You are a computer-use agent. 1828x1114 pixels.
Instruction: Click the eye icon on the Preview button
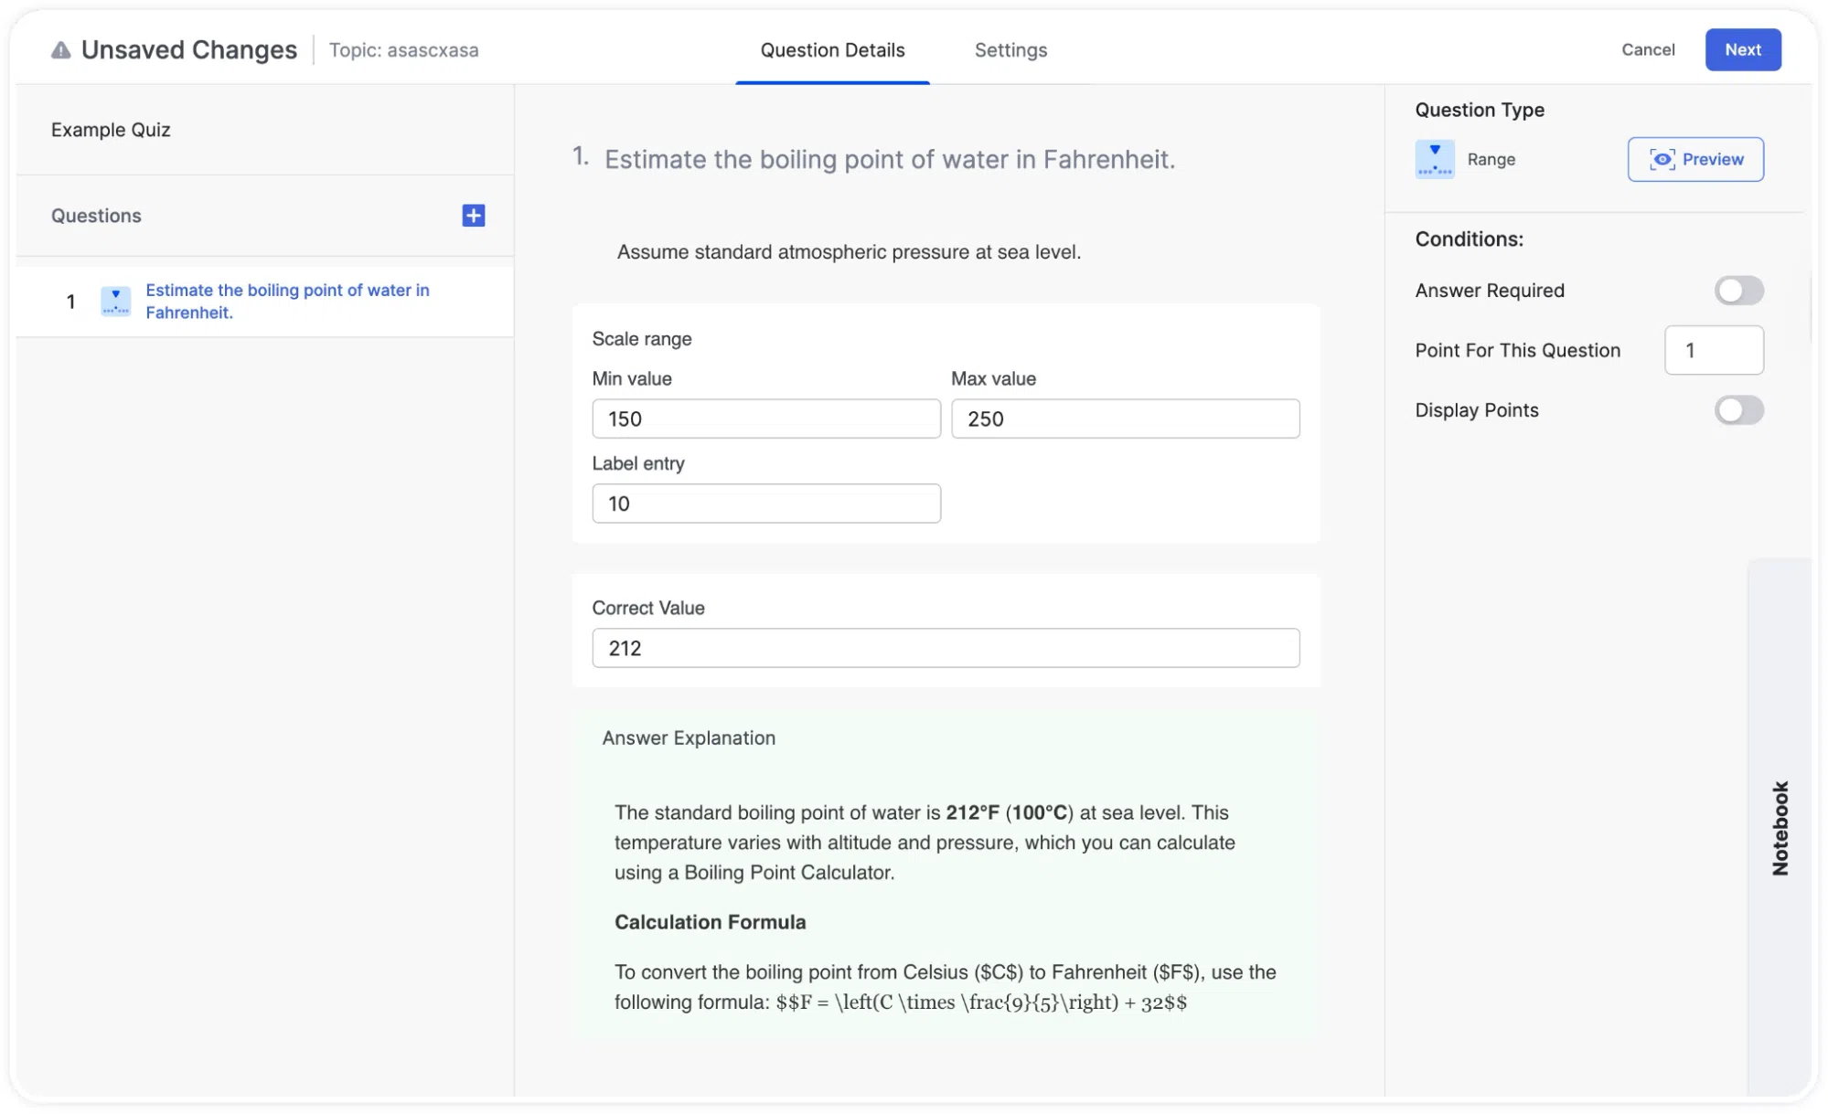1662,159
